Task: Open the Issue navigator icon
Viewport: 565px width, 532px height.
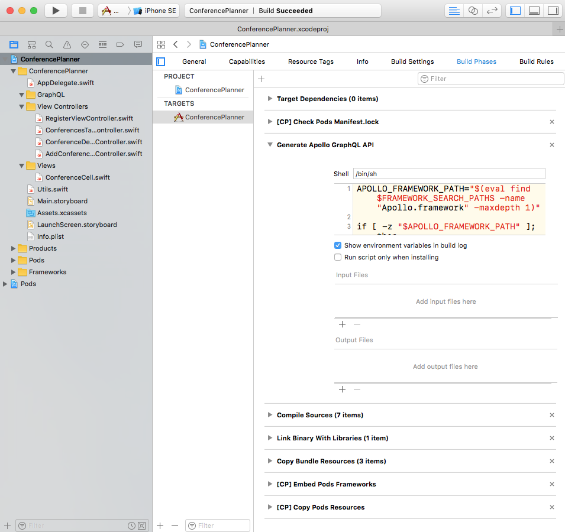Action: coord(67,45)
